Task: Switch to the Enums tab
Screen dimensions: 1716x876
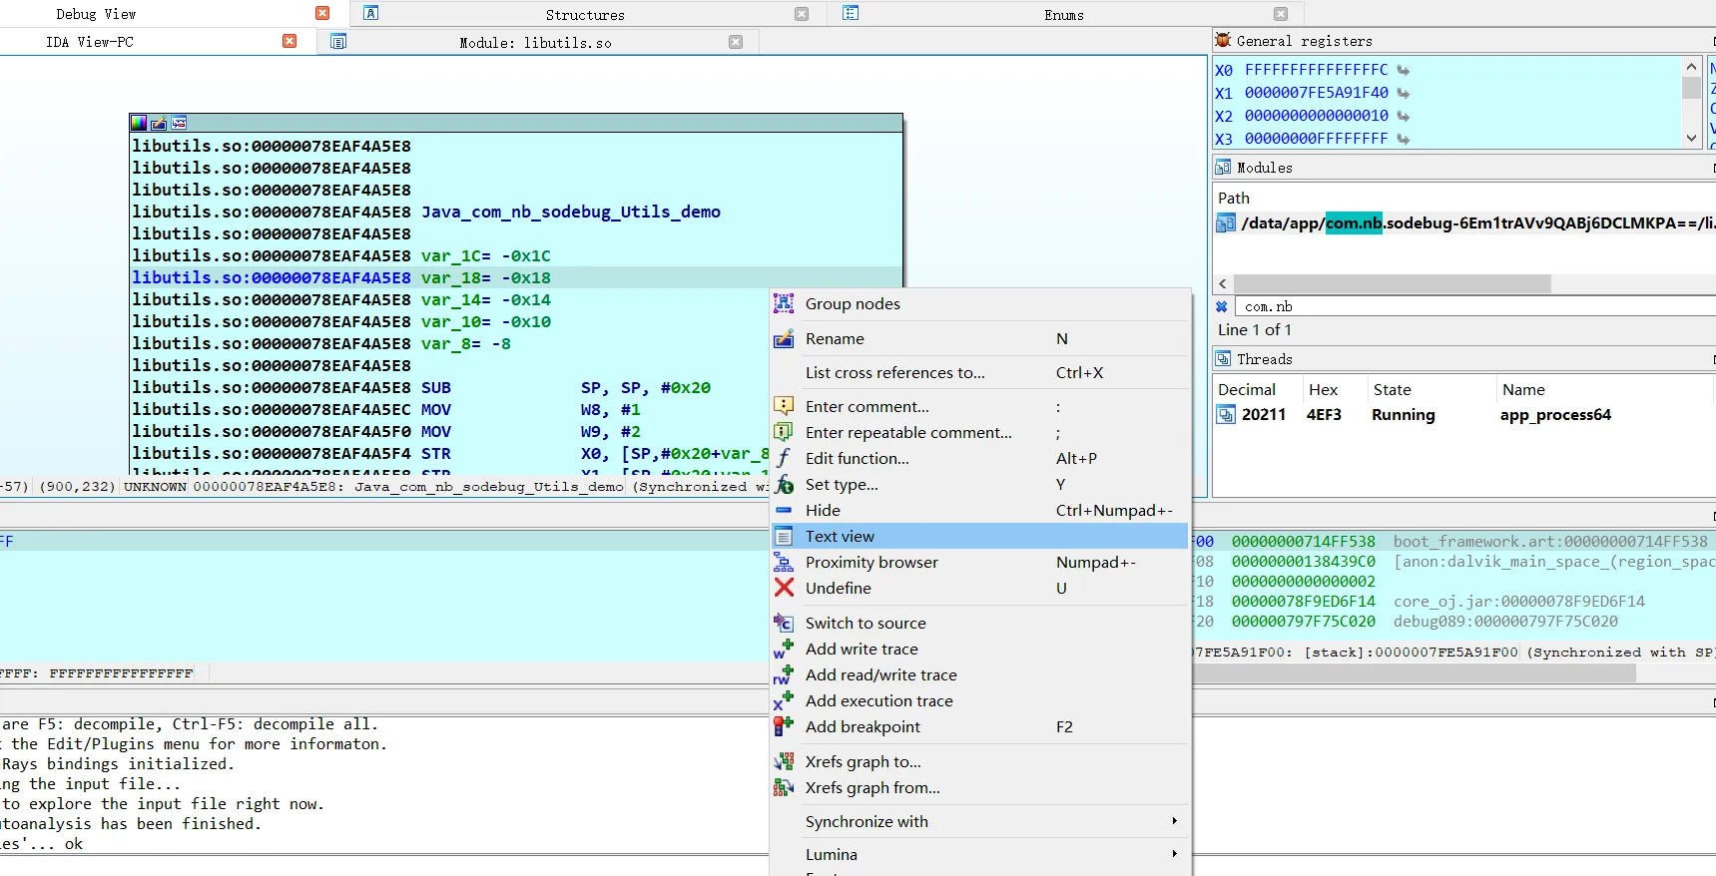Action: tap(1064, 14)
